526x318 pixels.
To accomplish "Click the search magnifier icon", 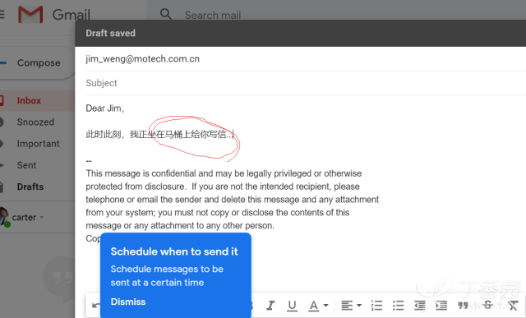I will tap(166, 15).
